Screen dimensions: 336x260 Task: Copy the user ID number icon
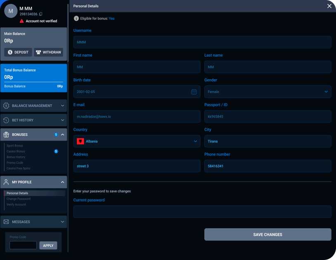[41, 14]
